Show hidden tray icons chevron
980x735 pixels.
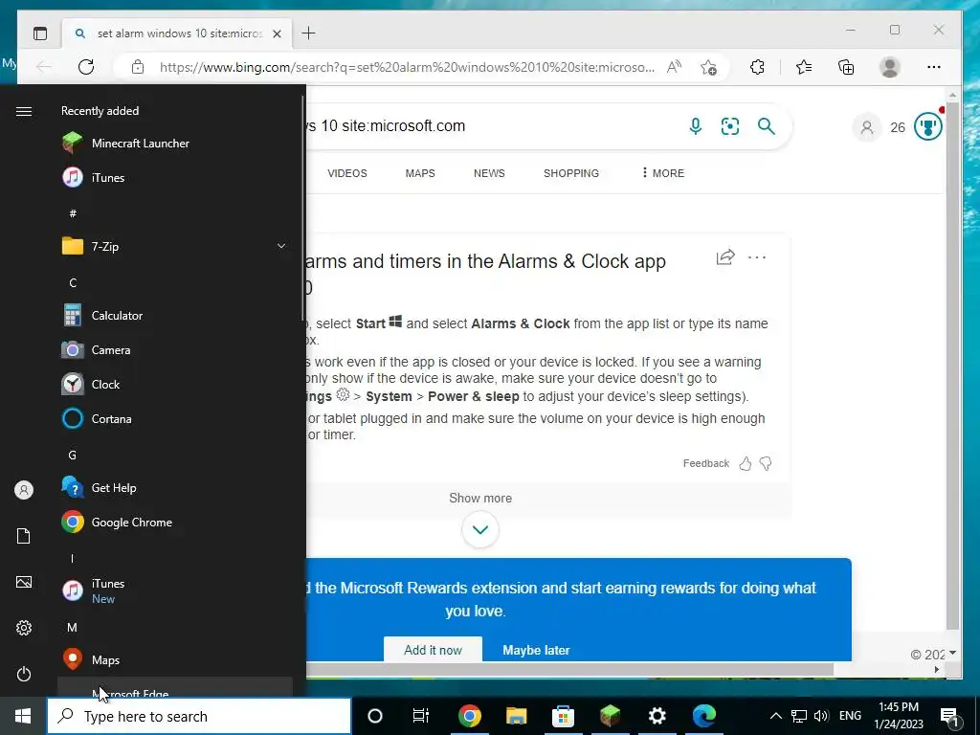click(775, 716)
